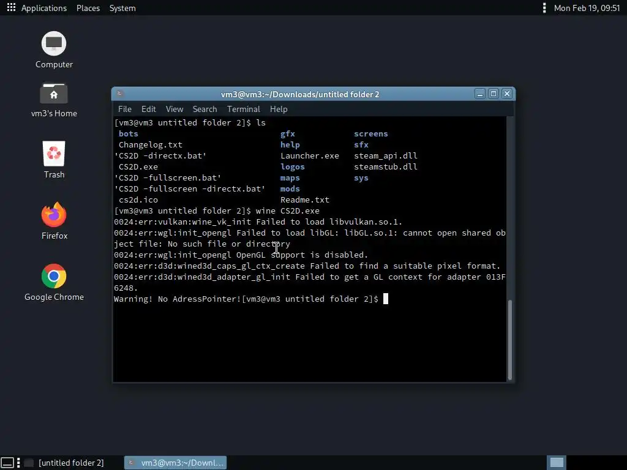Click the workspace switcher in bottom panel
The height and width of the screenshot is (470, 627).
point(557,463)
